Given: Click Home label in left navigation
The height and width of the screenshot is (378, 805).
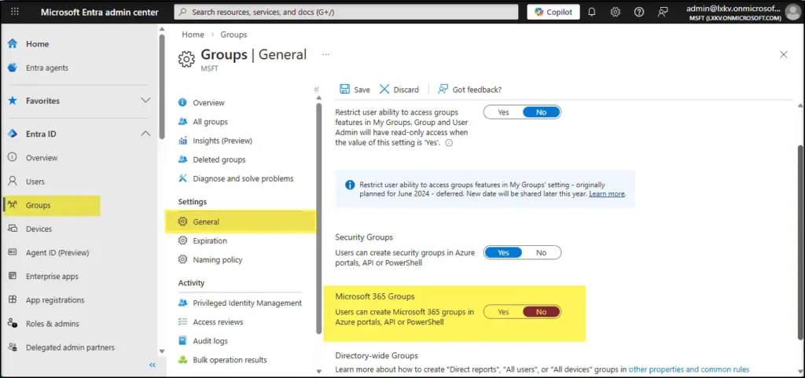Looking at the screenshot, I should (38, 44).
